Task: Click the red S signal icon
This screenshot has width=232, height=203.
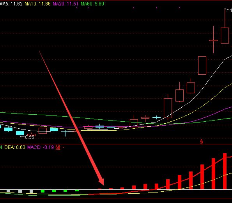Action: (x=201, y=142)
